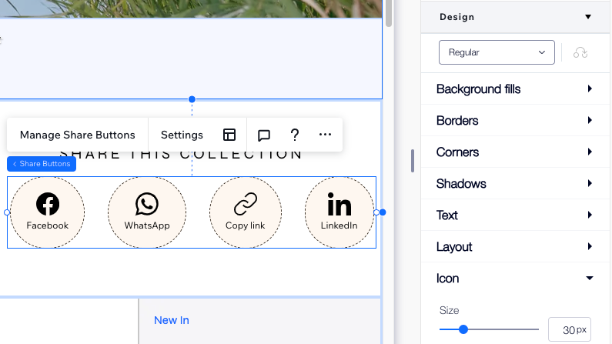The width and height of the screenshot is (612, 344).
Task: Expand the Background fills section
Action: [x=515, y=89]
